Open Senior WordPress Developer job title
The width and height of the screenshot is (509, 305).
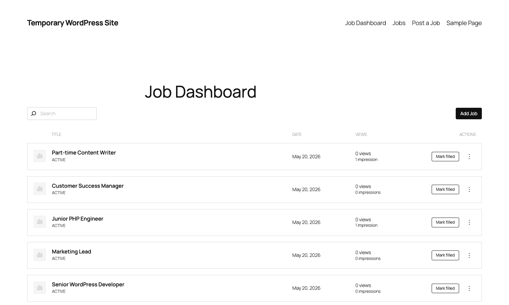(88, 284)
